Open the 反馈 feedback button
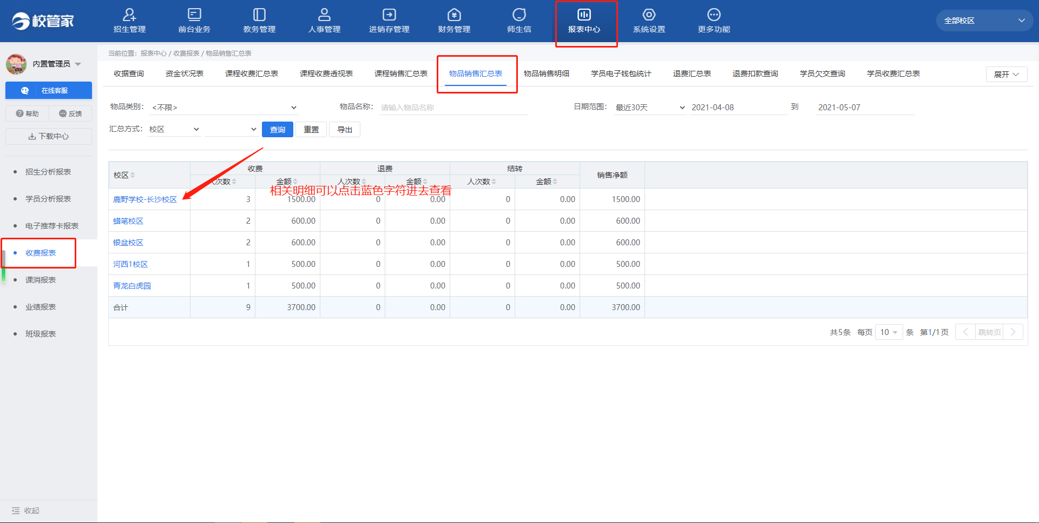The width and height of the screenshot is (1039, 523). pyautogui.click(x=70, y=113)
